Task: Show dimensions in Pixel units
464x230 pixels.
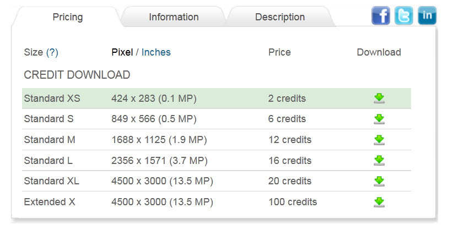Action: click(x=122, y=52)
